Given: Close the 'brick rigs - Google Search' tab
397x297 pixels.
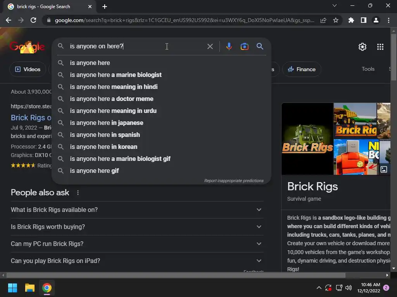Looking at the screenshot, I should coord(90,7).
